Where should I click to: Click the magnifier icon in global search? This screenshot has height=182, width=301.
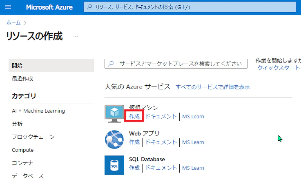click(89, 7)
